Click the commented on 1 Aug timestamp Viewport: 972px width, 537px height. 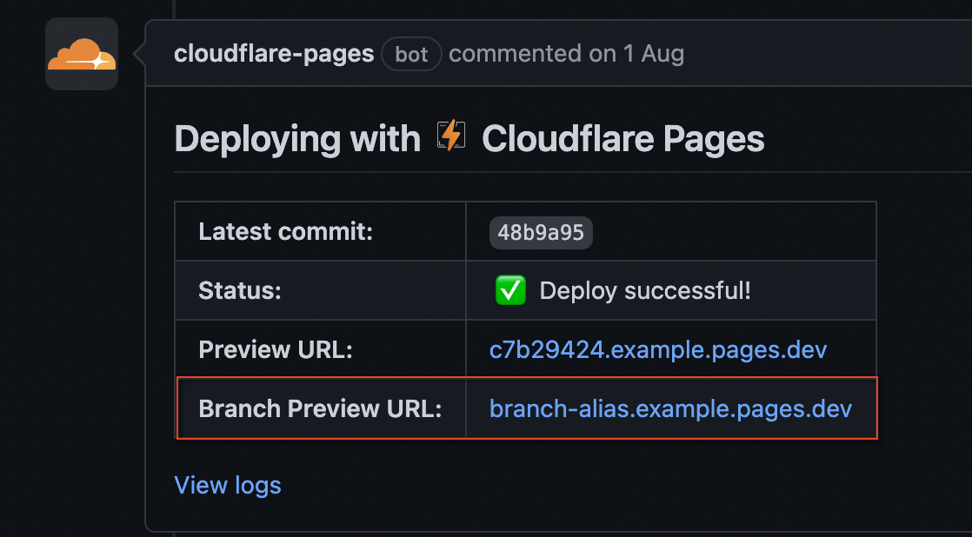(x=565, y=53)
